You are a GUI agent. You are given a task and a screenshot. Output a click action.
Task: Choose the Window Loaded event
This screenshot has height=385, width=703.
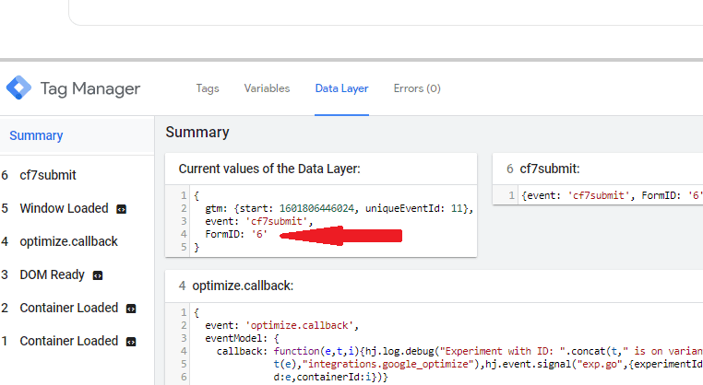[x=64, y=208]
